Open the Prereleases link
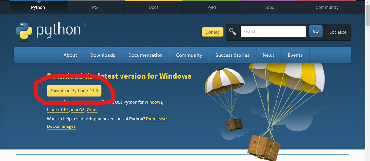 pyautogui.click(x=157, y=119)
